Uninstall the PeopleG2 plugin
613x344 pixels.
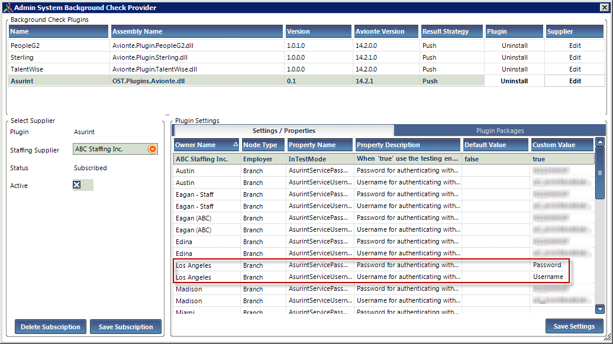point(514,45)
